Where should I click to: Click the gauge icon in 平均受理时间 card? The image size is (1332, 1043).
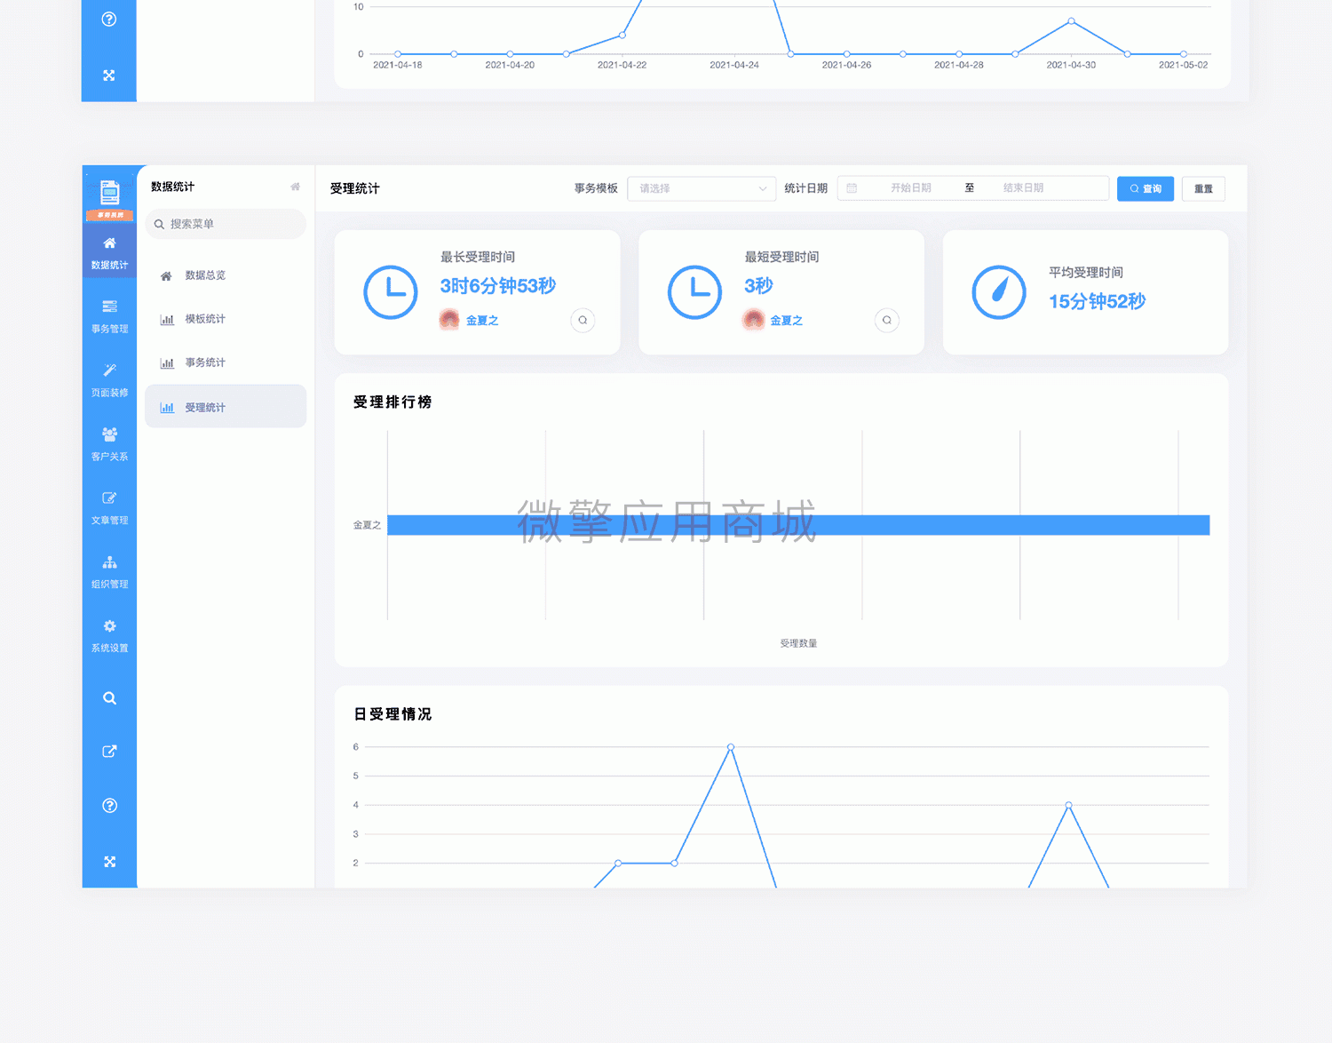click(x=999, y=292)
